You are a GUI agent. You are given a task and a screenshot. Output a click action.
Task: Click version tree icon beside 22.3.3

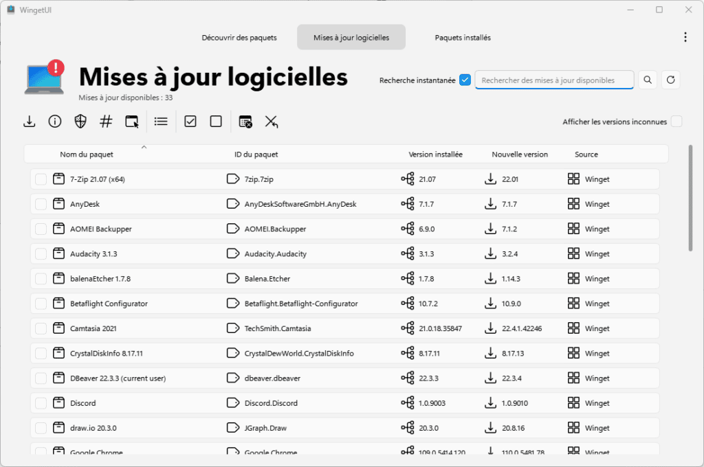(x=408, y=378)
